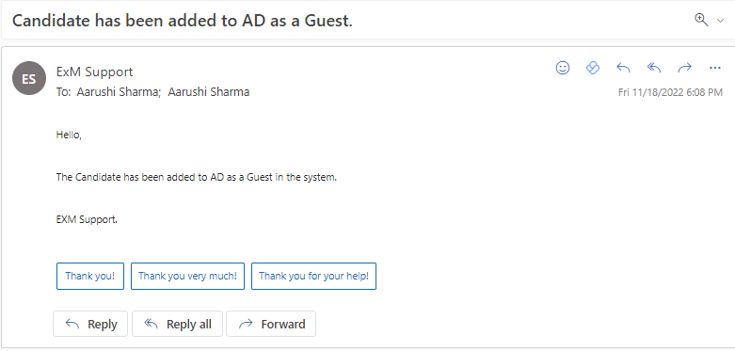
Task: React with the smiley emoji icon
Action: [x=563, y=68]
